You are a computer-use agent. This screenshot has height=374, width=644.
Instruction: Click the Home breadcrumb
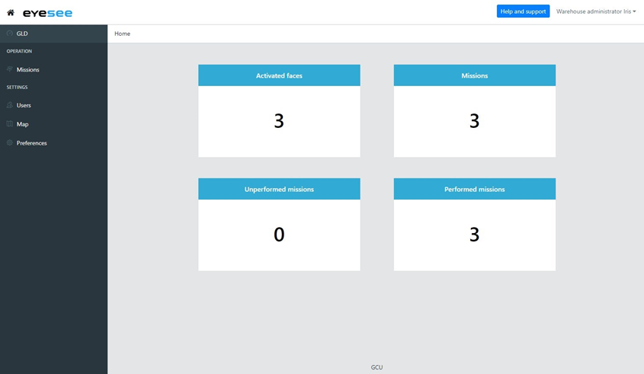(x=122, y=34)
